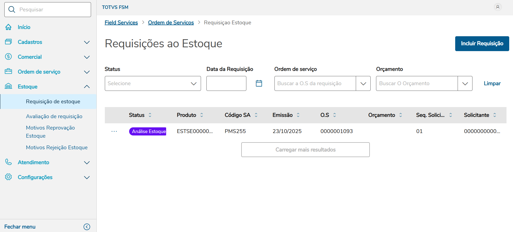Sort table by Produto column arrows

[202, 115]
